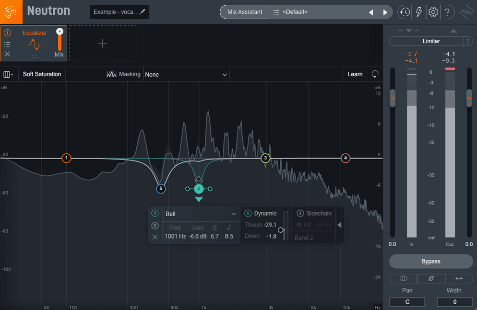This screenshot has width=477, height=310.
Task: Click the Mix Assistant button
Action: 244,12
